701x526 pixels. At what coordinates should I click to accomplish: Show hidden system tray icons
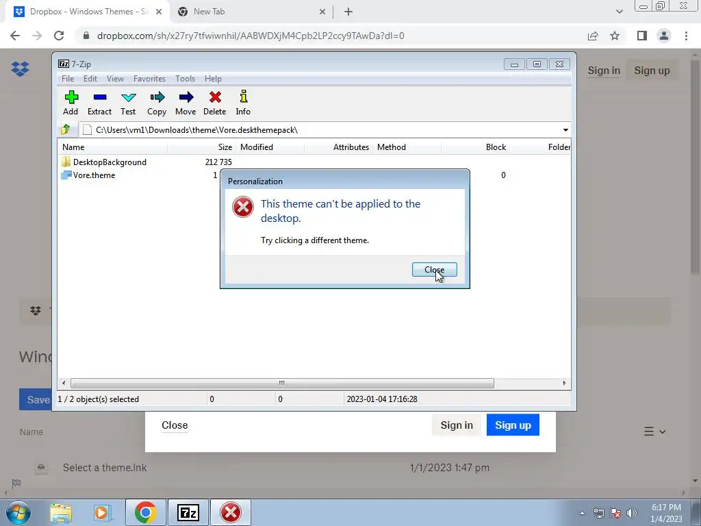(x=582, y=513)
